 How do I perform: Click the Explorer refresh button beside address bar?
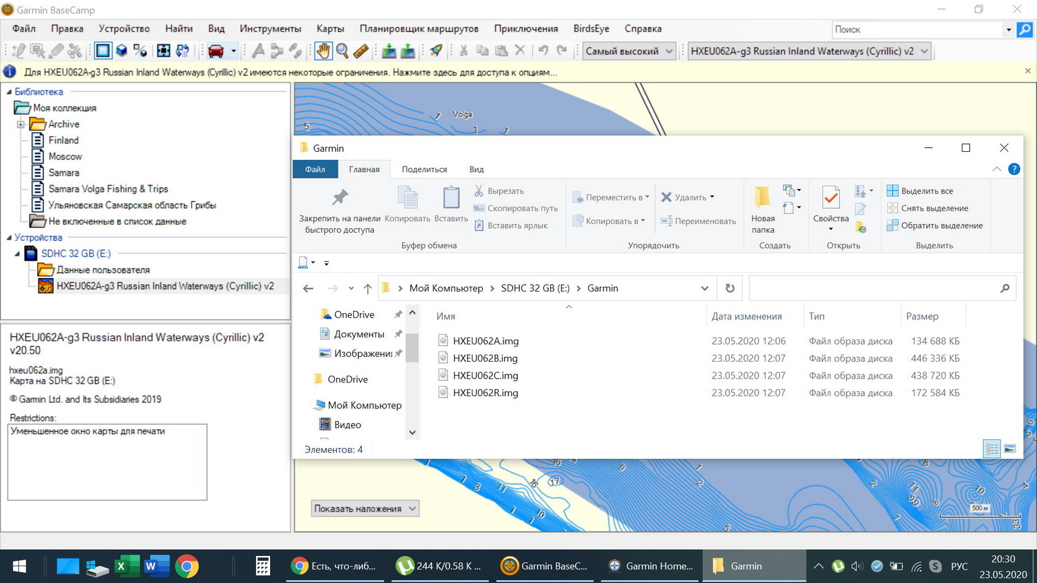click(730, 288)
